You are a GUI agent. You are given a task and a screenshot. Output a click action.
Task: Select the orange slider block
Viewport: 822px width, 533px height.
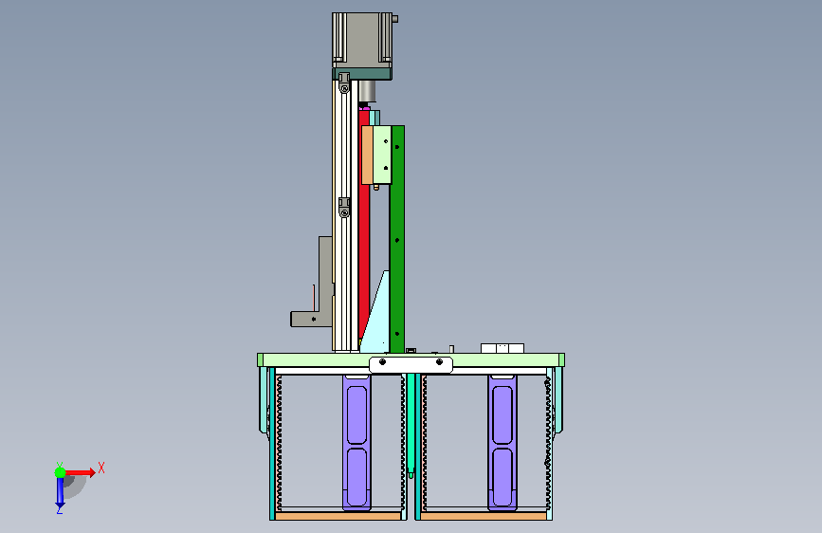[x=367, y=155]
